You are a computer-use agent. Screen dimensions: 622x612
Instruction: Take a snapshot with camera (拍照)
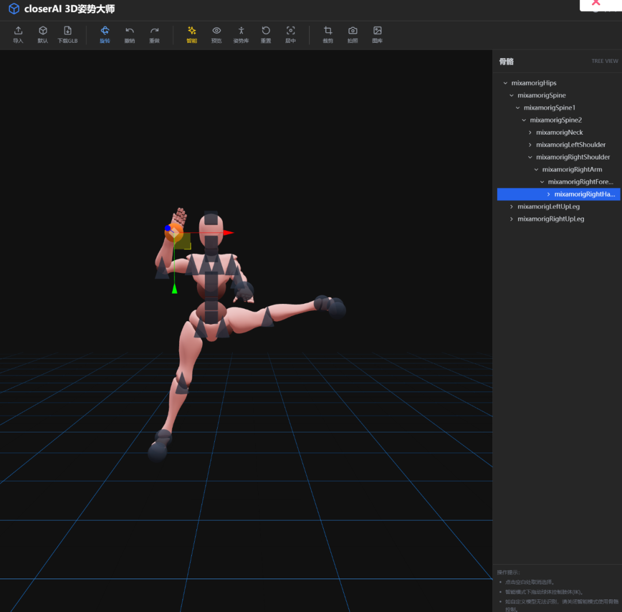[352, 34]
